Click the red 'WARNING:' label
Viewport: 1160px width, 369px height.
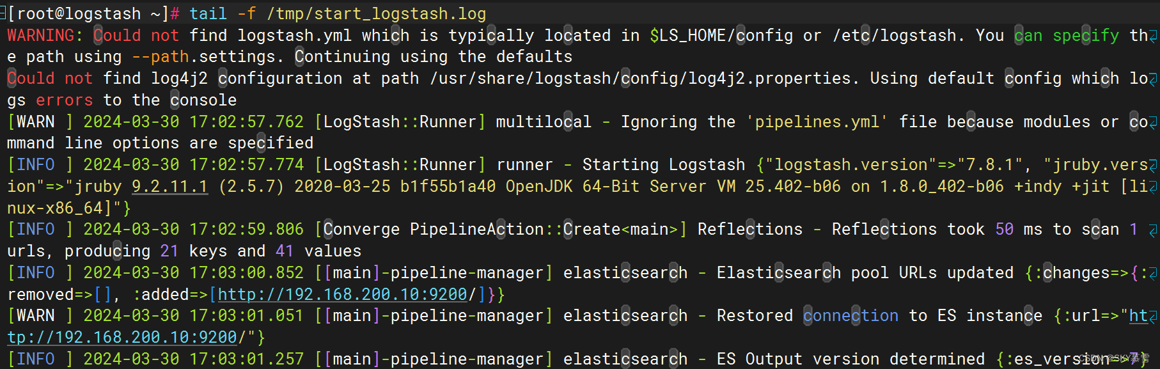pyautogui.click(x=45, y=35)
